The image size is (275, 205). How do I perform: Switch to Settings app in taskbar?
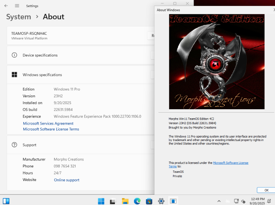click(161, 201)
